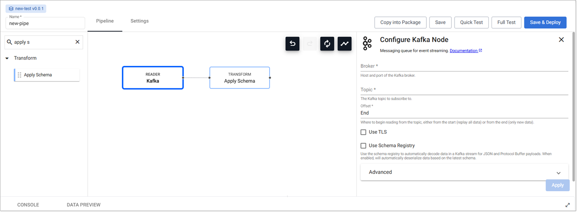This screenshot has height=212, width=577.
Task: Click the Broker input field
Action: click(x=464, y=66)
